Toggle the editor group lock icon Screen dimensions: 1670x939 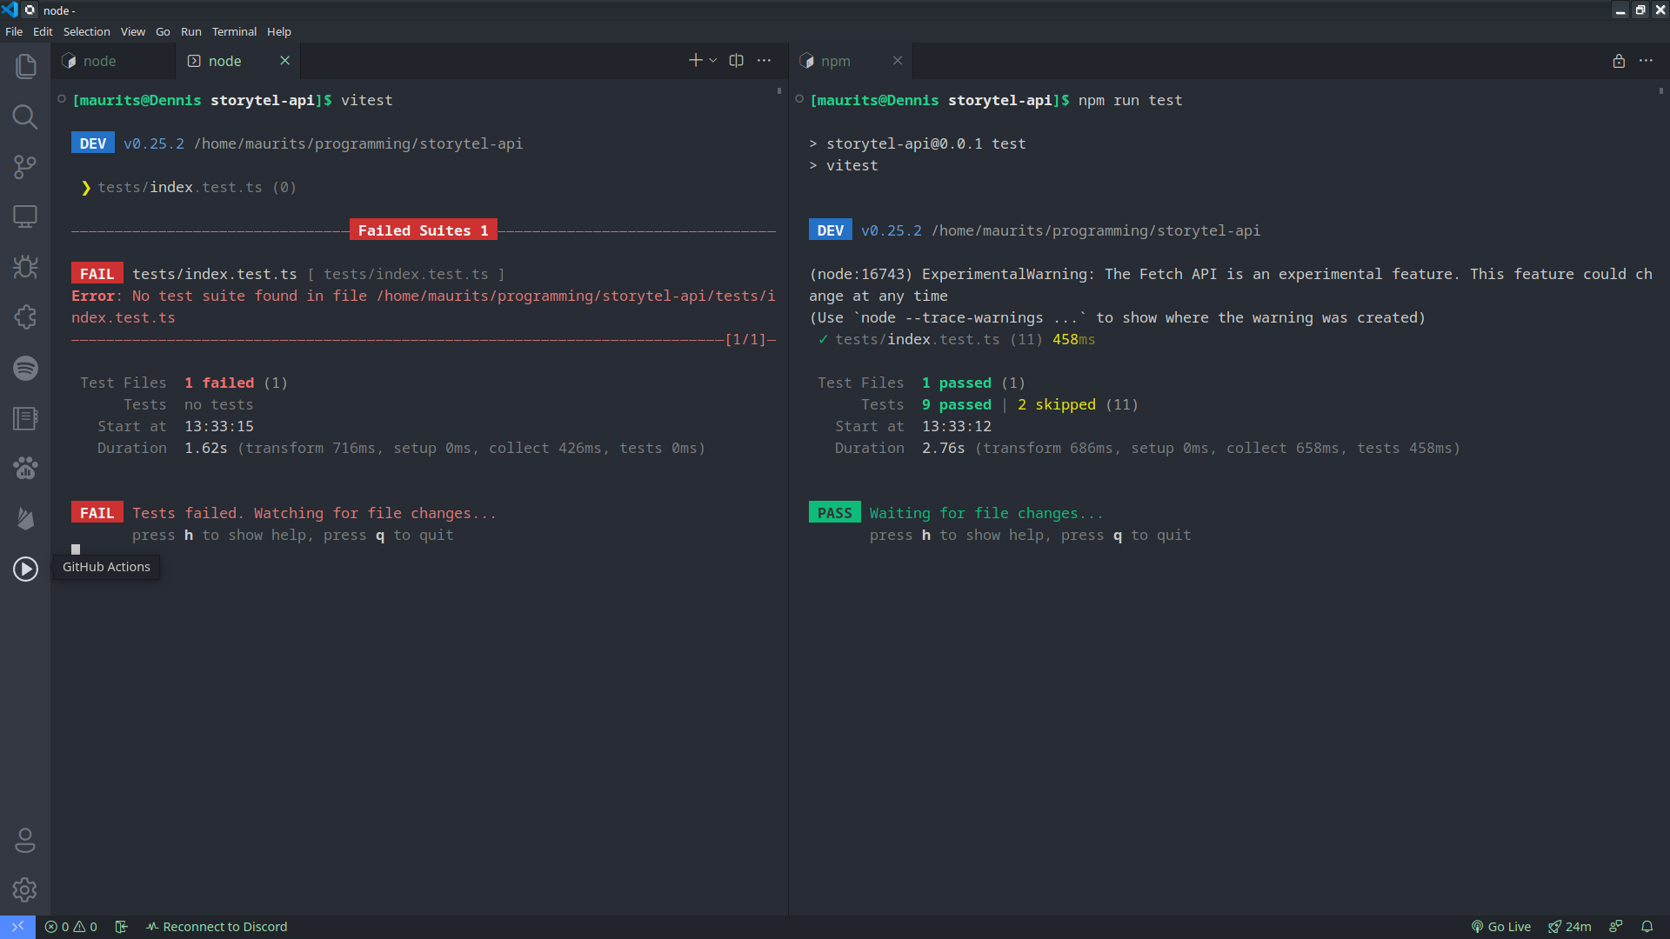tap(1619, 61)
